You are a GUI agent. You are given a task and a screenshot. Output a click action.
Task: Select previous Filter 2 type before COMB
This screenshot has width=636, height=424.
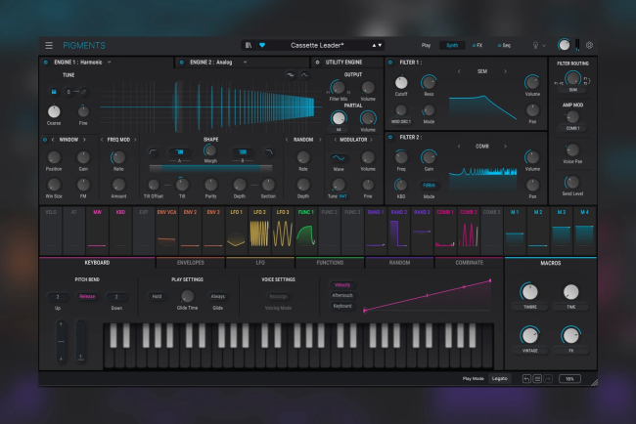pyautogui.click(x=459, y=147)
